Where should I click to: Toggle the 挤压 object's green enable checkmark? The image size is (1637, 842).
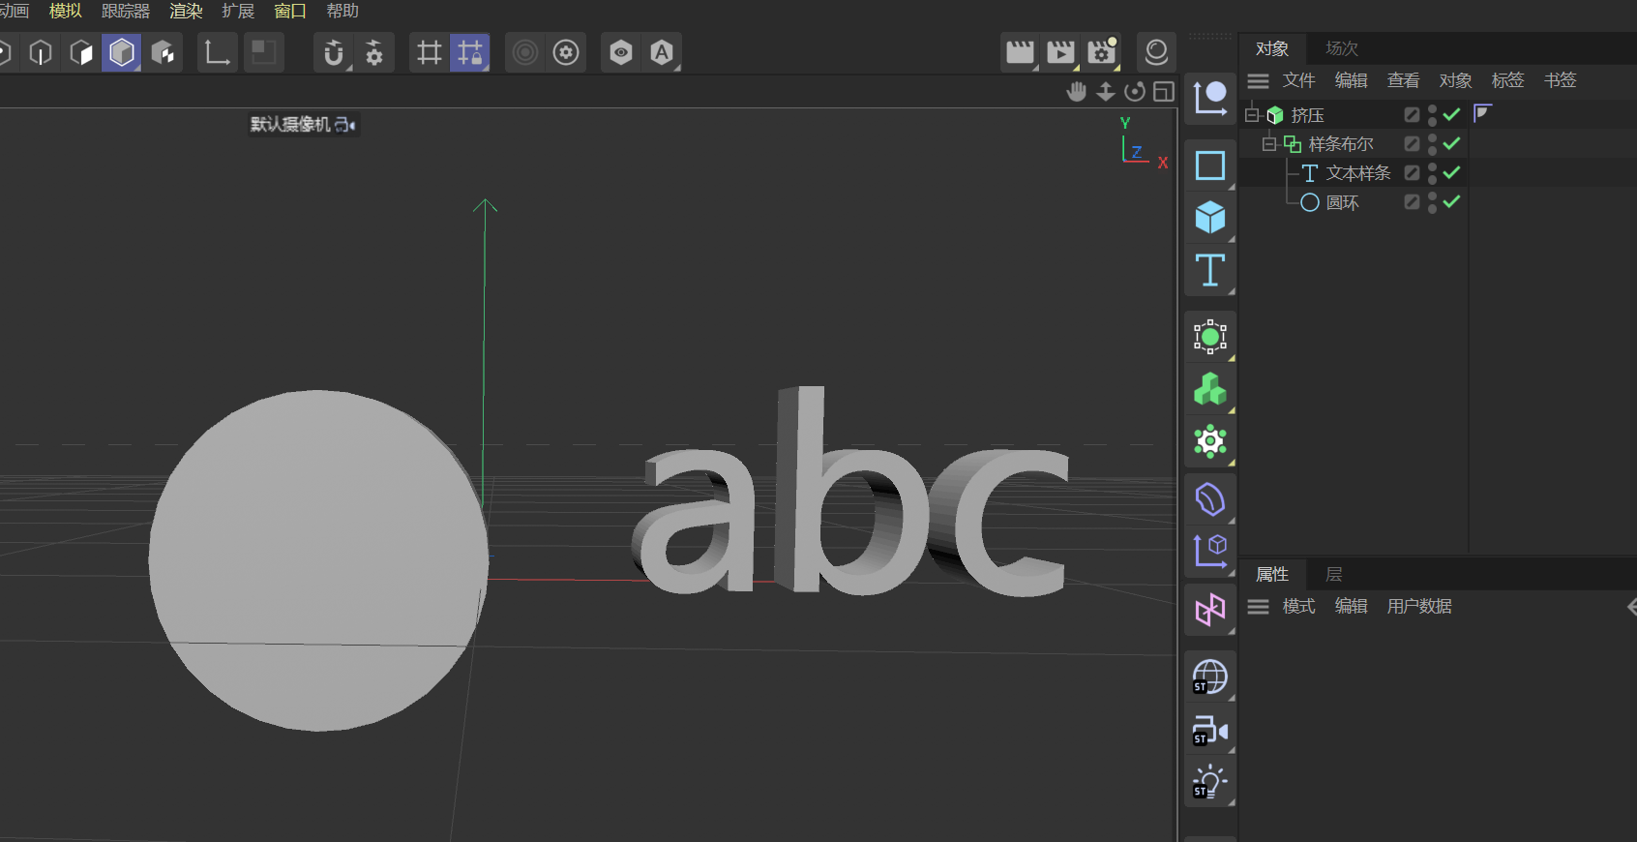[1451, 115]
